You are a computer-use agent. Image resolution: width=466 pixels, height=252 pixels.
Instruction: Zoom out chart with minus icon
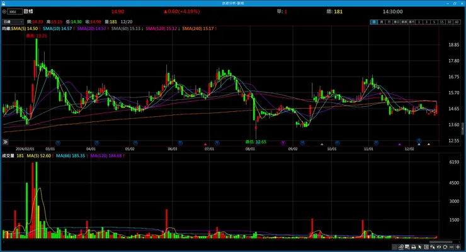point(452,247)
